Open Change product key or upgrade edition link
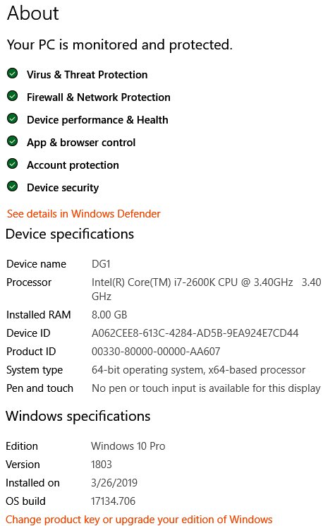The height and width of the screenshot is (526, 323). point(139,519)
